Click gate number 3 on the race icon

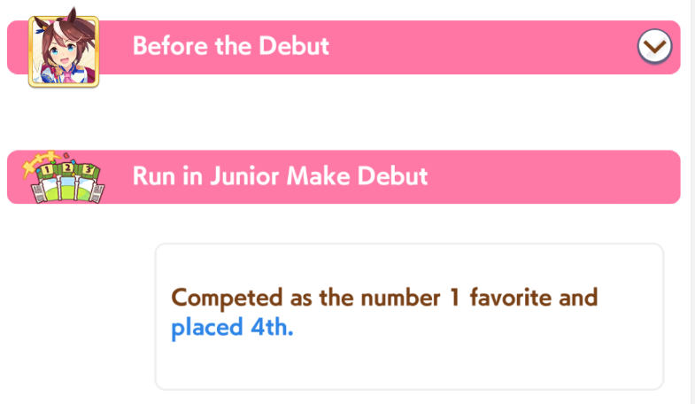click(88, 169)
